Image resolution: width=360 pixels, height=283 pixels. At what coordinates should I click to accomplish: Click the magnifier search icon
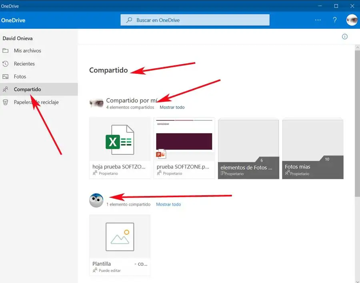click(129, 20)
